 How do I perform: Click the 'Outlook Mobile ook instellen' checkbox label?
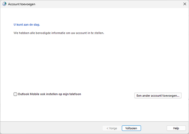49,94
